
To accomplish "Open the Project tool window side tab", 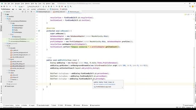I will click(x=1, y=28).
